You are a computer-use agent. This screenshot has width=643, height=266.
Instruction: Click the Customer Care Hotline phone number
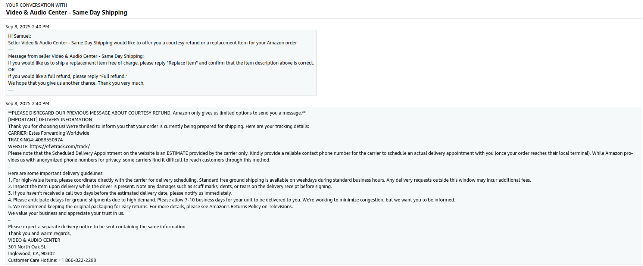pyautogui.click(x=81, y=260)
